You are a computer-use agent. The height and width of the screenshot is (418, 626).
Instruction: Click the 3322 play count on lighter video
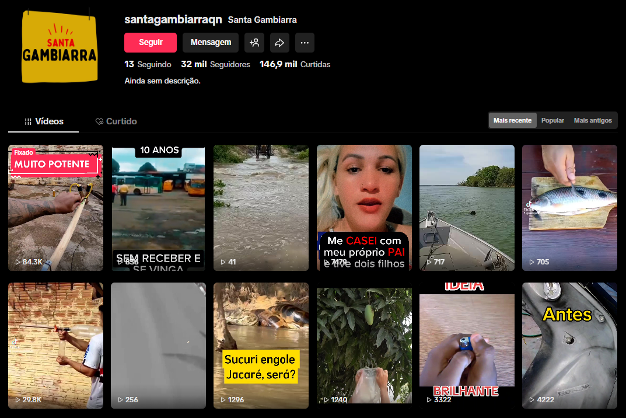(x=439, y=400)
